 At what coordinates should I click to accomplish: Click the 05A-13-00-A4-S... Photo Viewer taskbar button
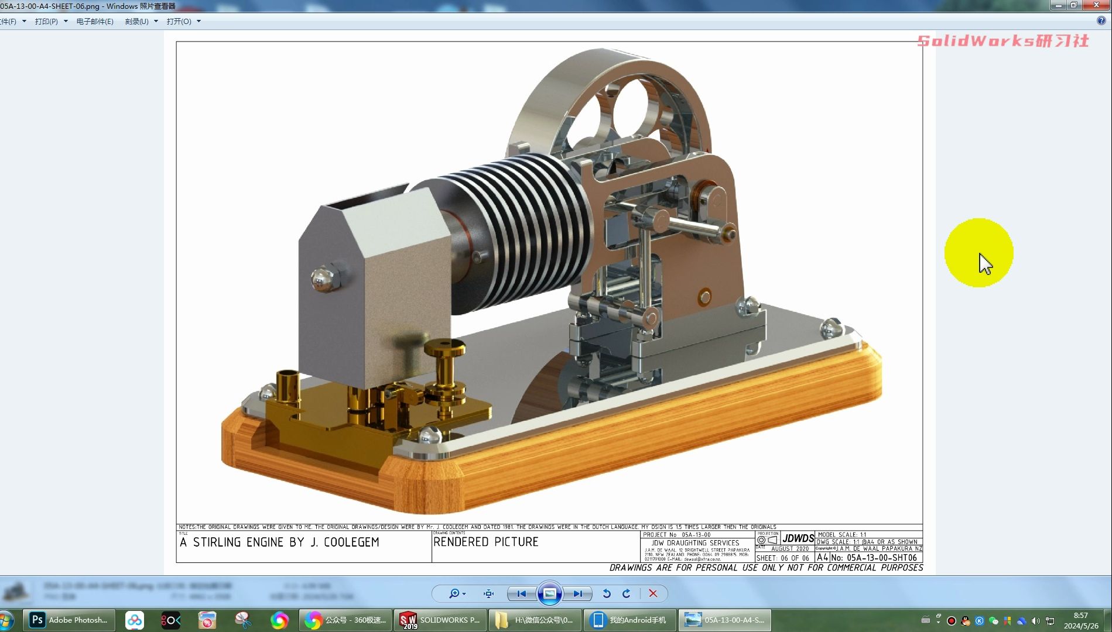point(725,620)
